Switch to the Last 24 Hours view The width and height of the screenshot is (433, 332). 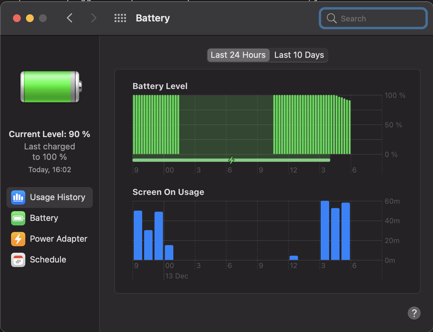[238, 55]
